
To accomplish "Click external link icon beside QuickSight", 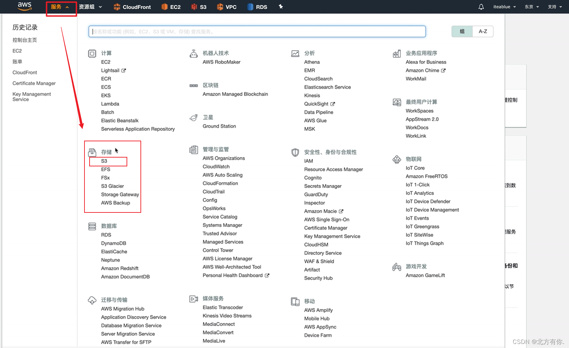I will (x=333, y=104).
